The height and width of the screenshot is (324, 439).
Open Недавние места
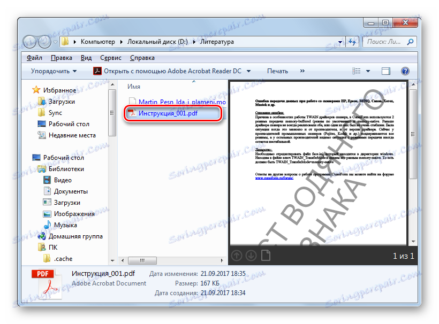[x=72, y=135]
